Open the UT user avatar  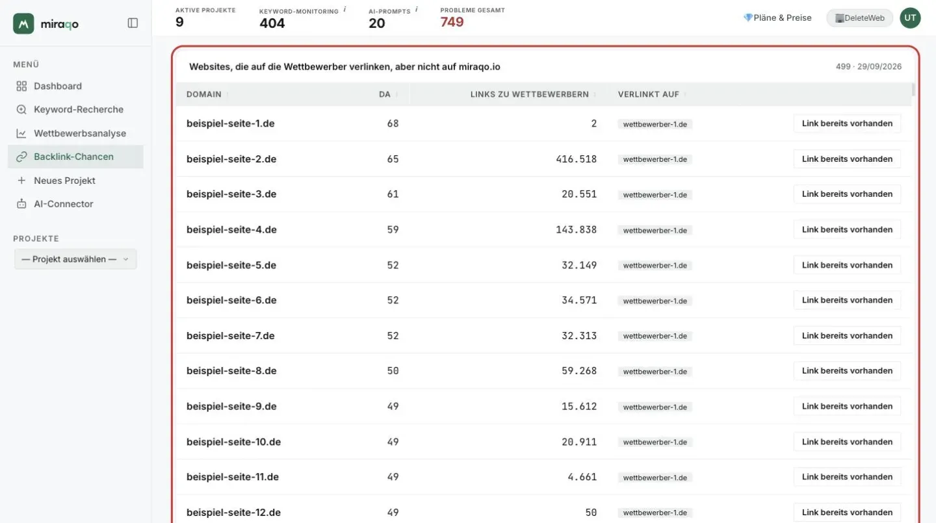coord(910,18)
